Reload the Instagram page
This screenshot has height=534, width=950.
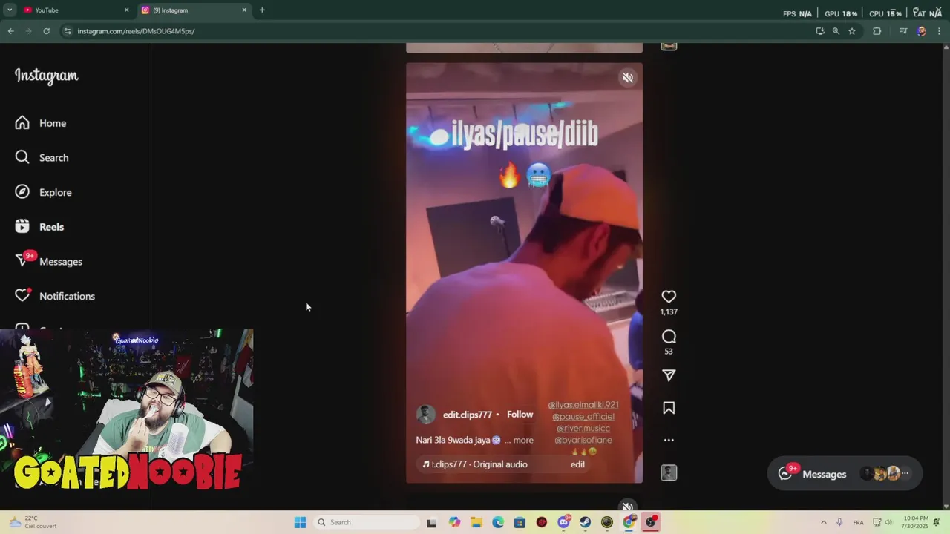[46, 31]
